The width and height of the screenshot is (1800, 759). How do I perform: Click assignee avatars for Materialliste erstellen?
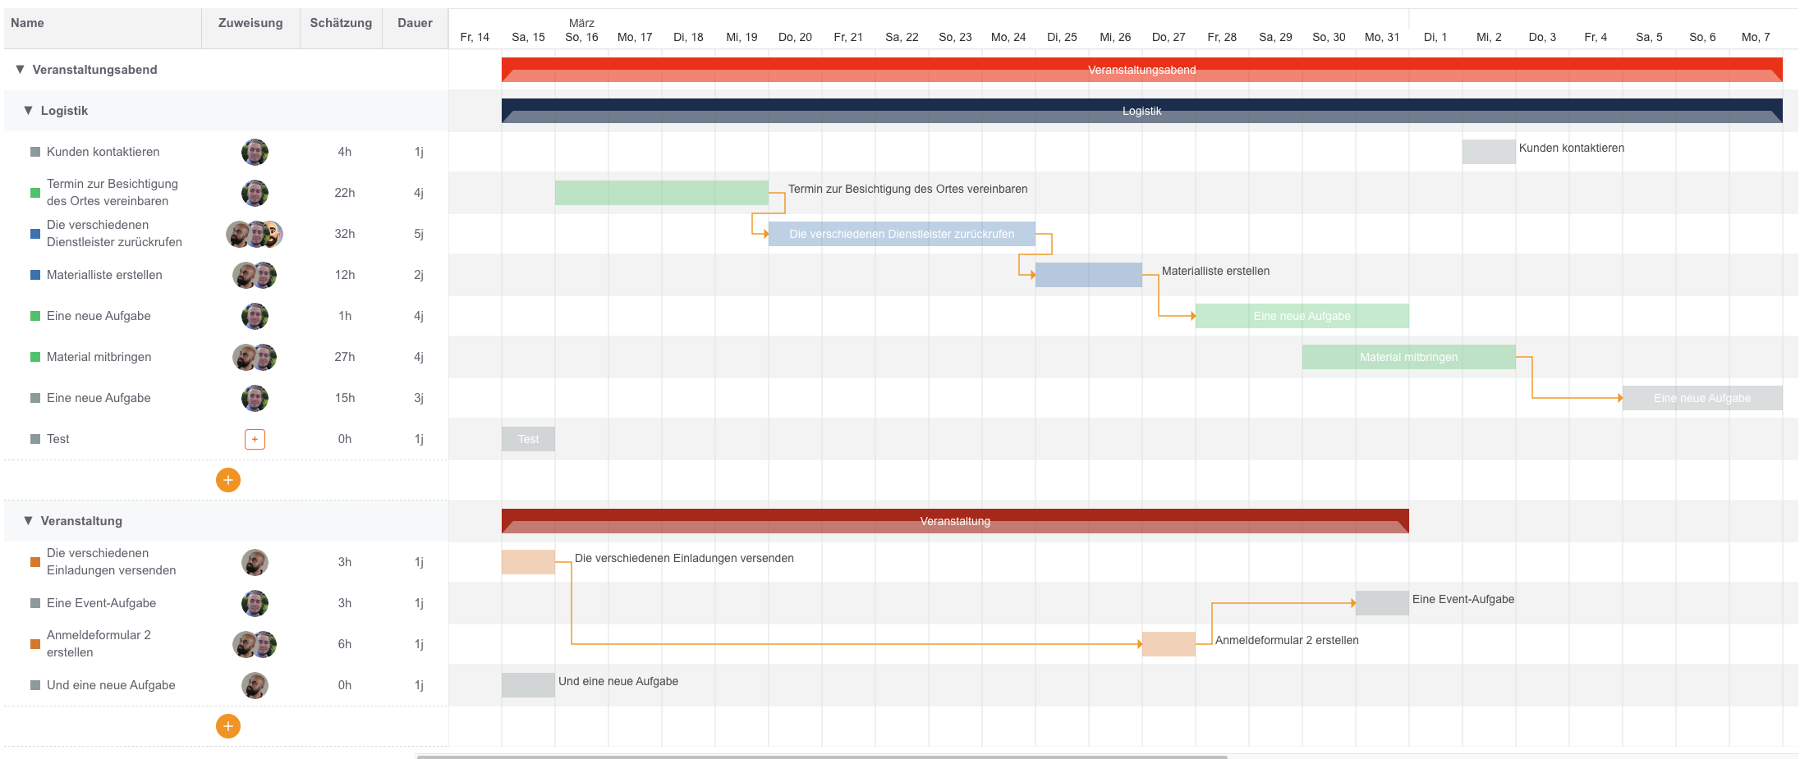(255, 275)
